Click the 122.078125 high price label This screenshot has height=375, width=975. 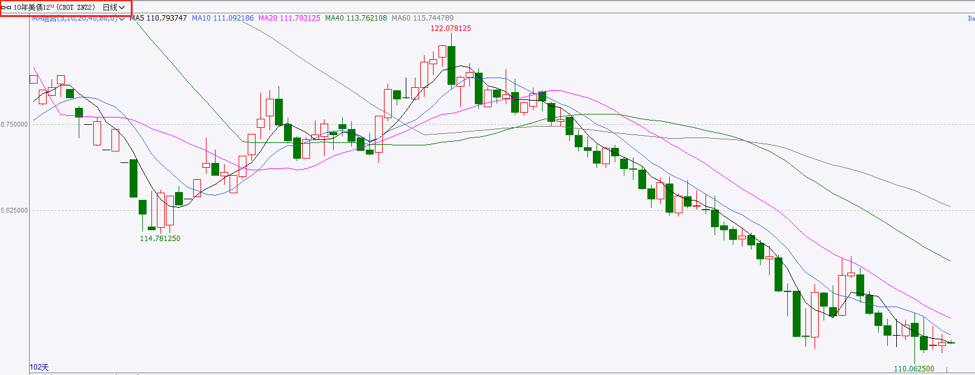coord(451,28)
